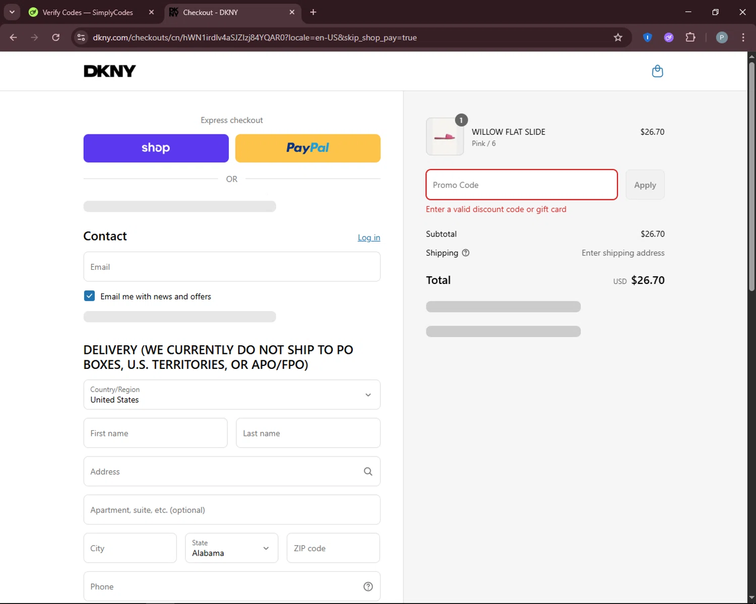
Task: Click the Apply promo code button
Action: (x=645, y=185)
